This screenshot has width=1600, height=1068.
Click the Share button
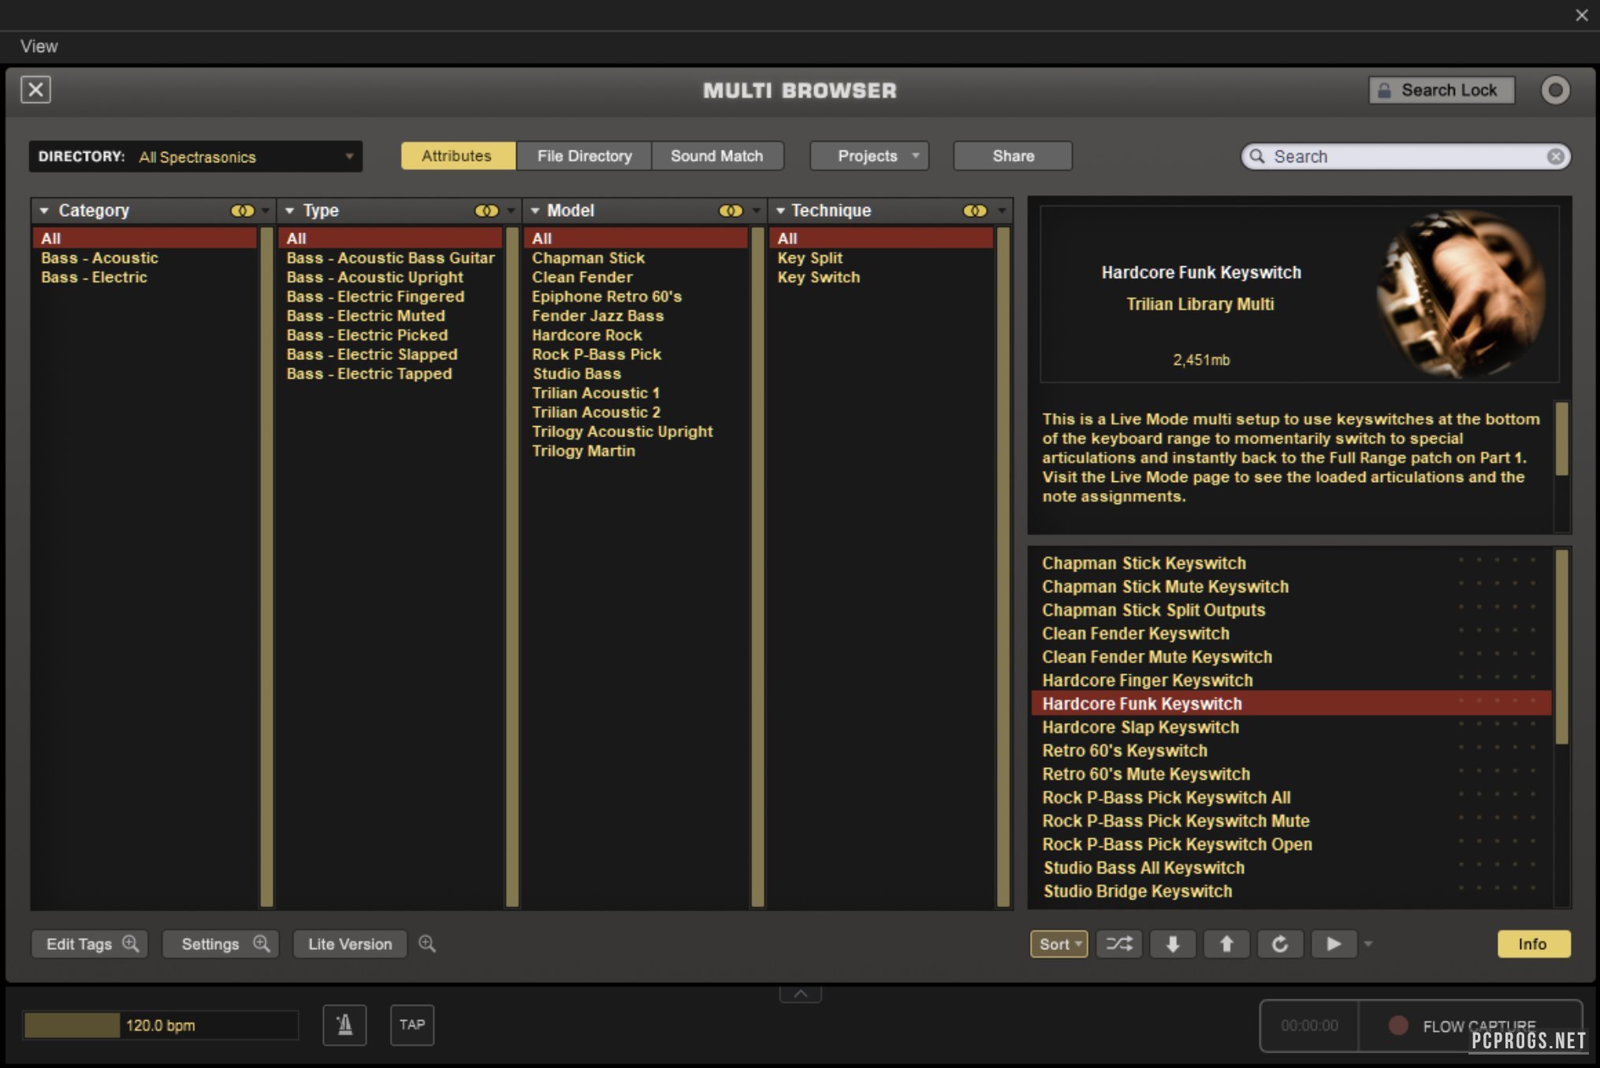tap(1013, 156)
